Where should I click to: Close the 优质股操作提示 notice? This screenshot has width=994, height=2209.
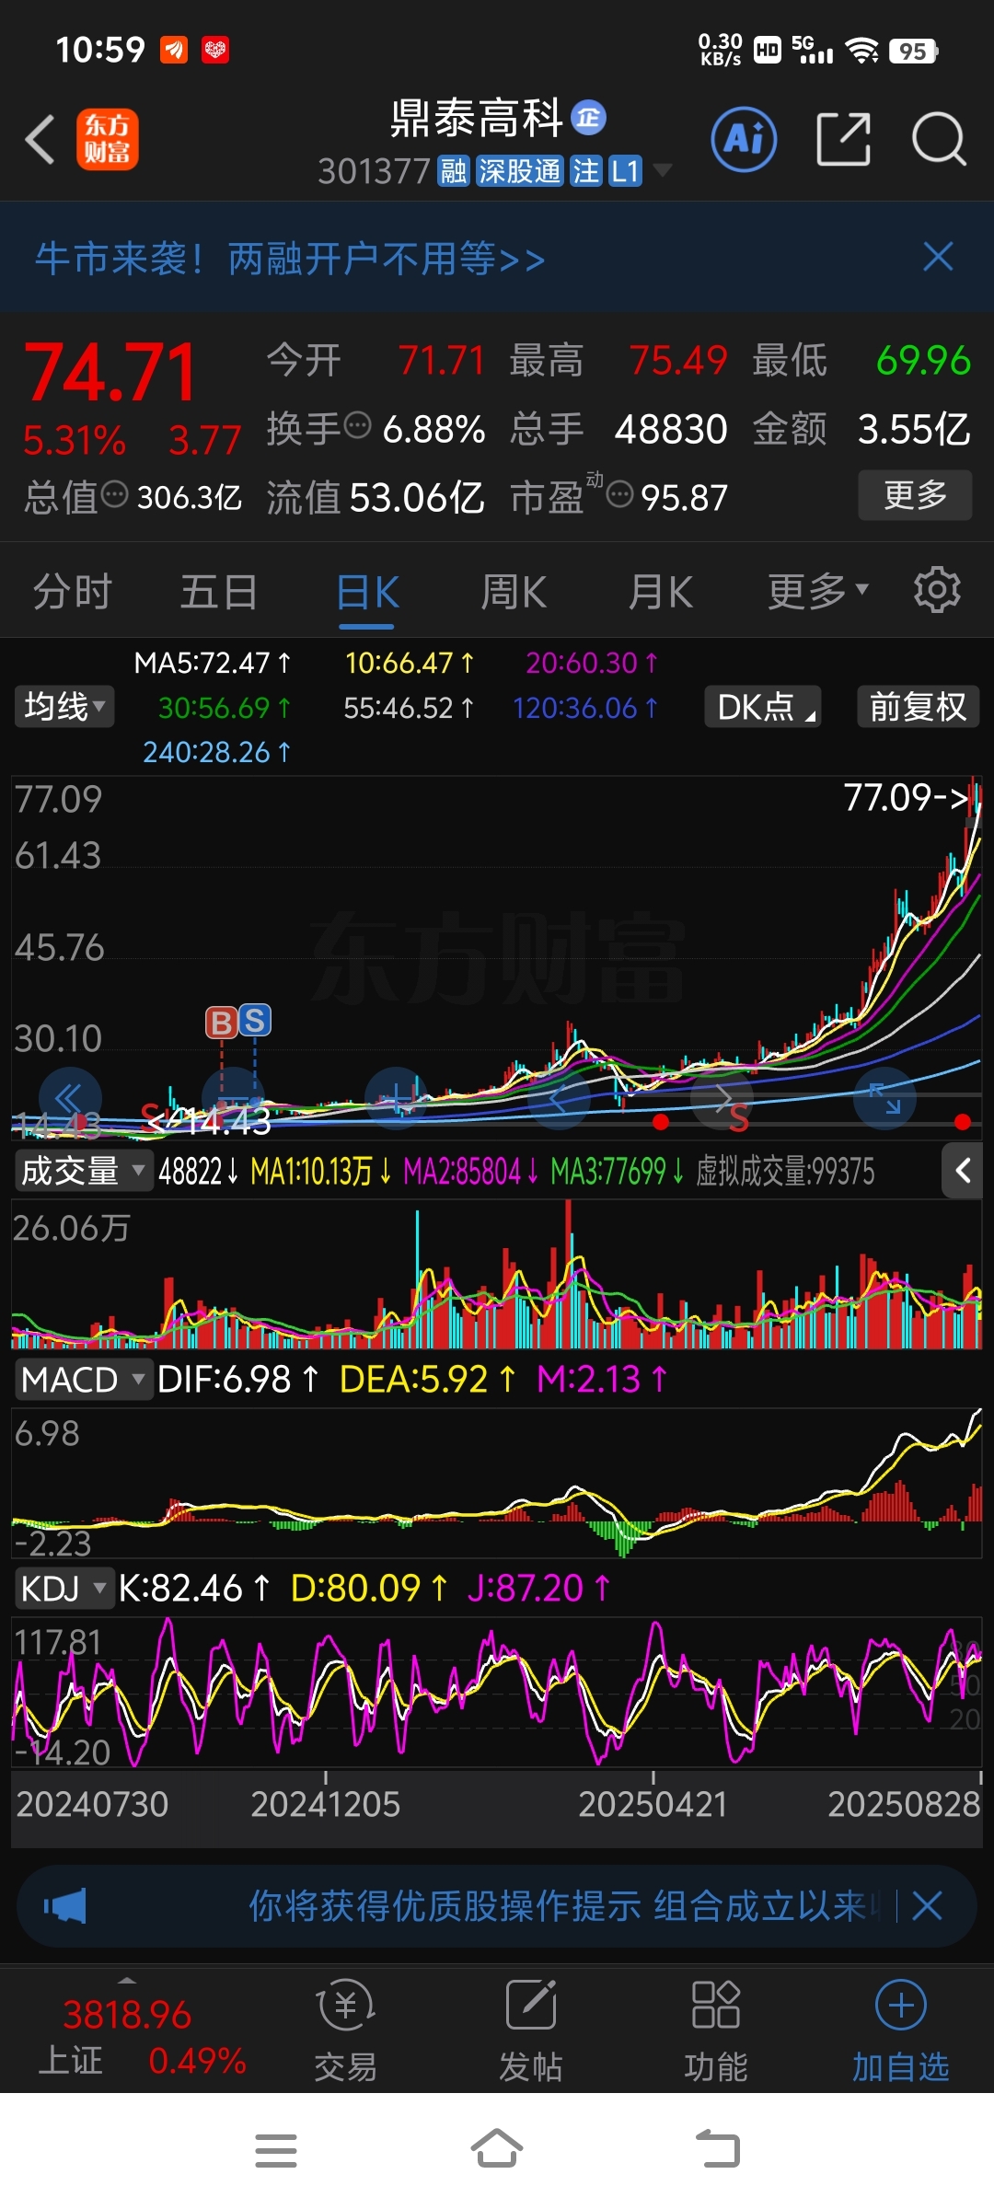click(927, 1906)
